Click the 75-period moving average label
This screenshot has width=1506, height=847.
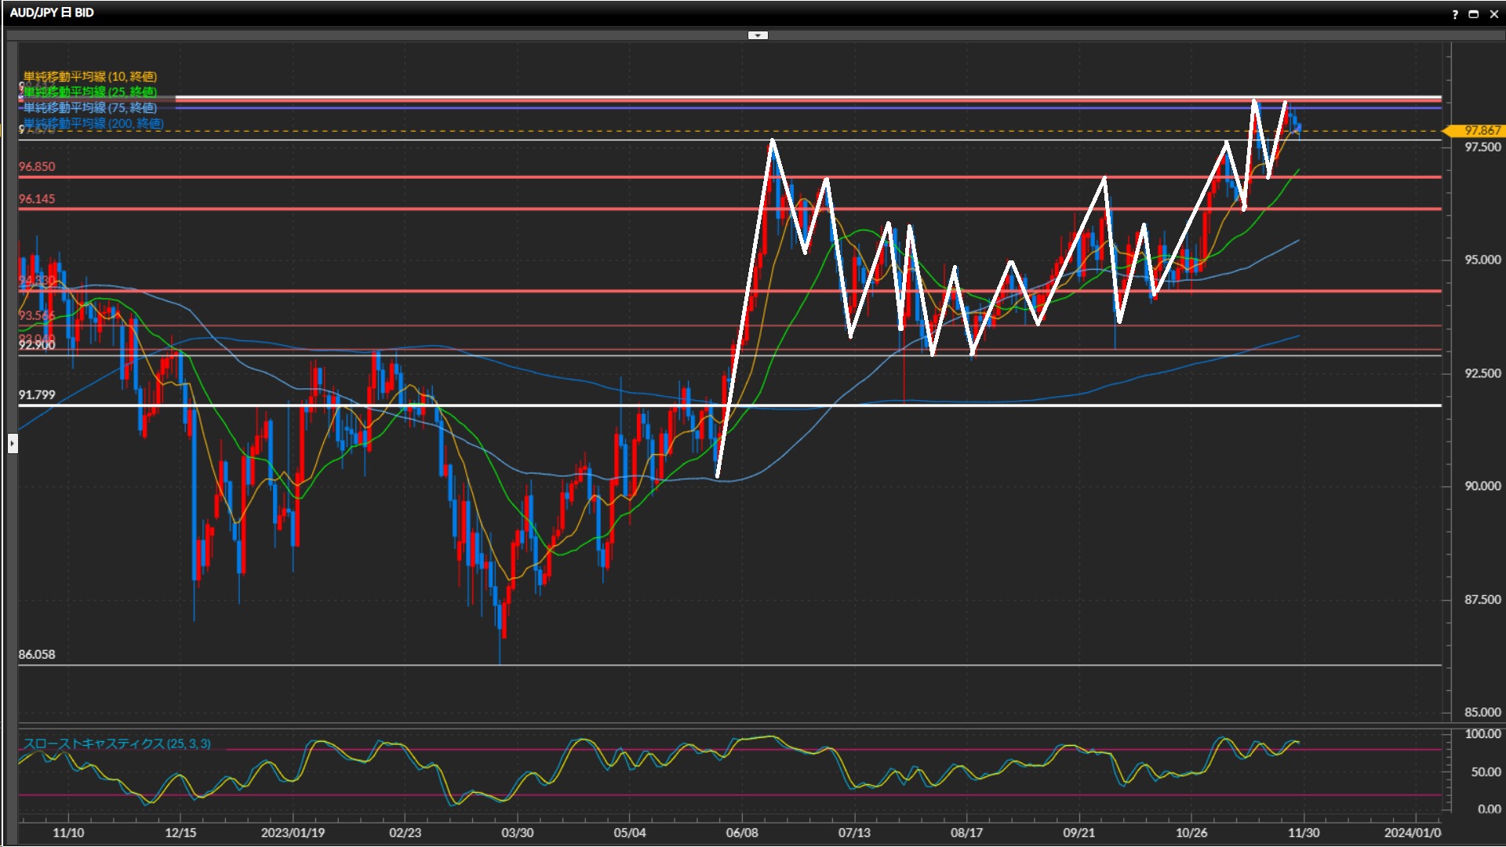(90, 107)
